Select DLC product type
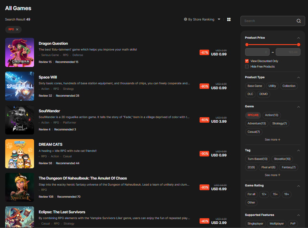308x228 pixels. coord(250,94)
